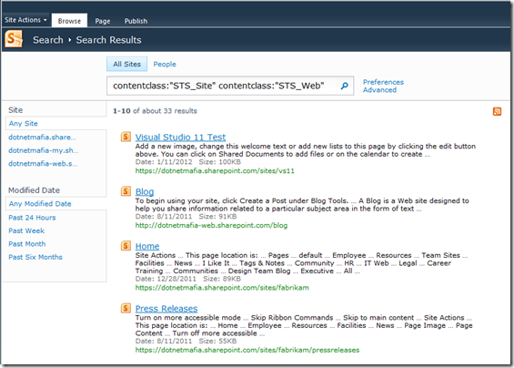Switch to the Publish ribbon tab
This screenshot has height=368, width=514.
(x=136, y=21)
